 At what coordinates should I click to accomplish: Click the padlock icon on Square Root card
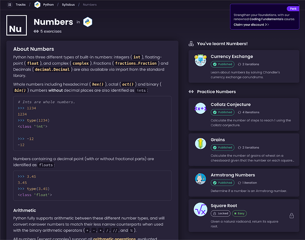coord(292,216)
